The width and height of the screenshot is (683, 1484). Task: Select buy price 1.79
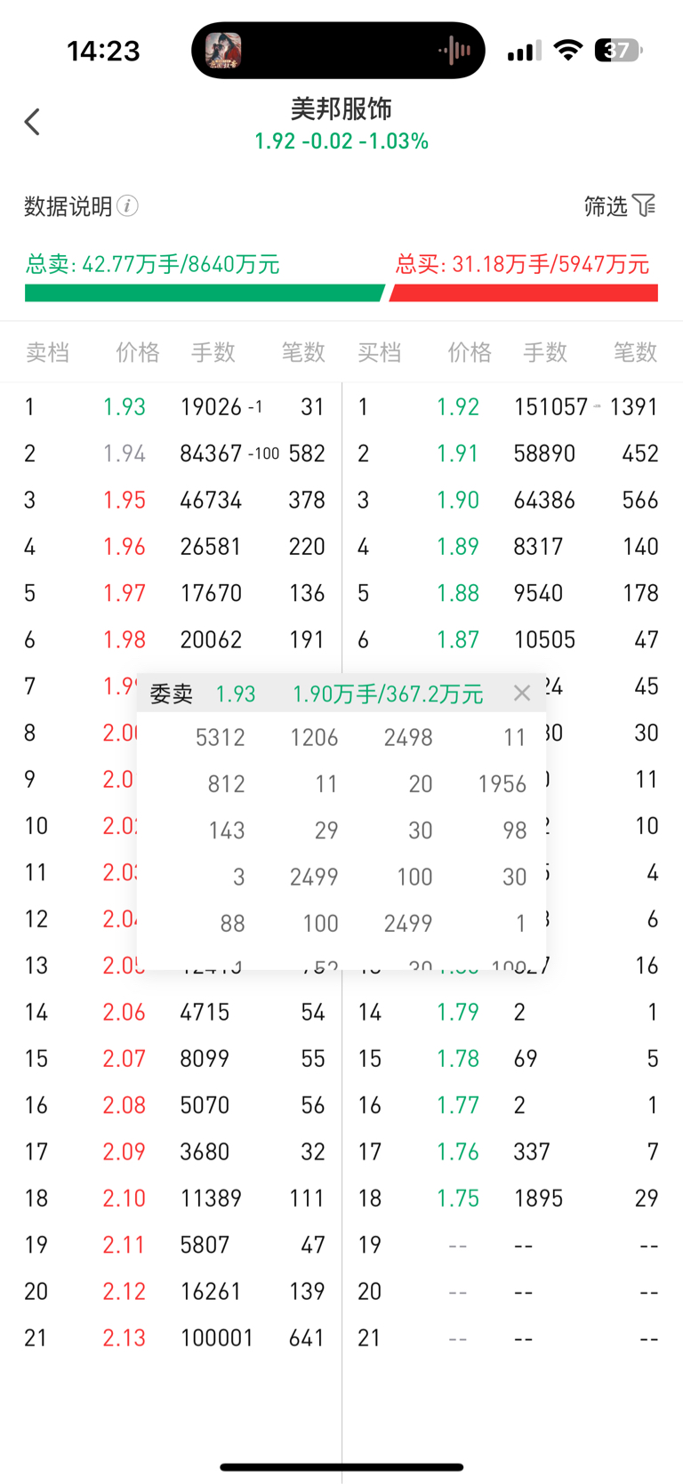coord(458,1012)
